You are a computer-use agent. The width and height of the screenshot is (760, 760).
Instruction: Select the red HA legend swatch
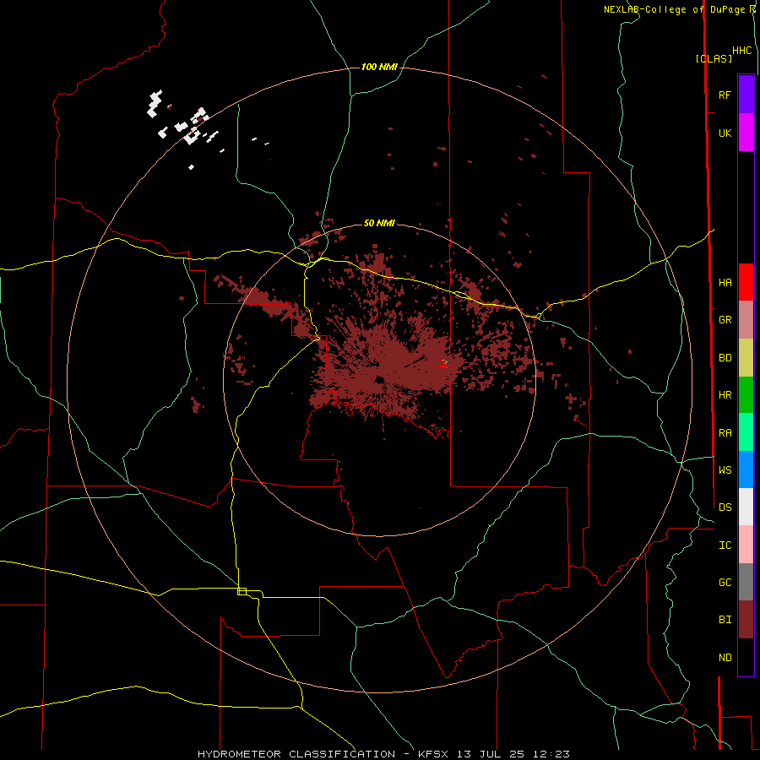pyautogui.click(x=746, y=282)
